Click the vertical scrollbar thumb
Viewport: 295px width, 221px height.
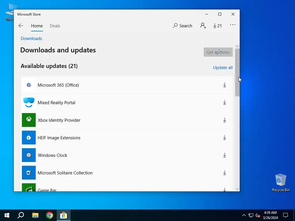tap(237, 73)
